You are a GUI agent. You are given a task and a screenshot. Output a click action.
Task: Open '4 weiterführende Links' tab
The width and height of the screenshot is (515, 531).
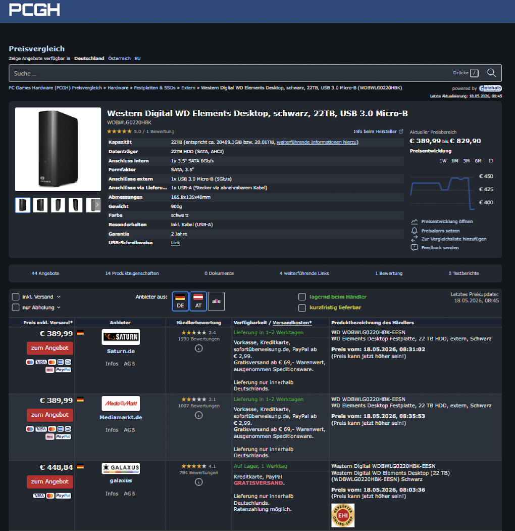click(x=304, y=273)
